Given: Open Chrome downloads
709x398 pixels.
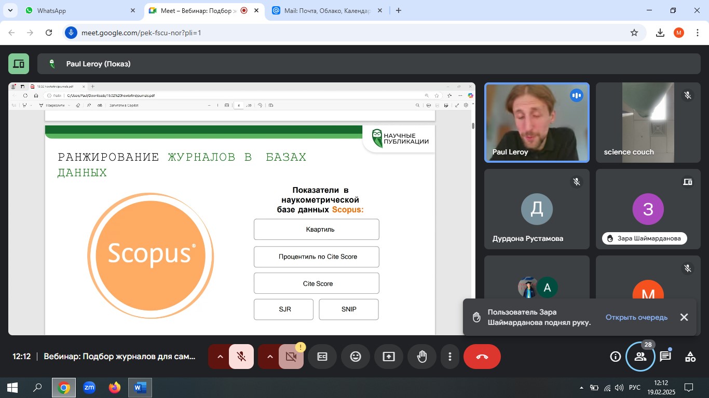Looking at the screenshot, I should [660, 33].
